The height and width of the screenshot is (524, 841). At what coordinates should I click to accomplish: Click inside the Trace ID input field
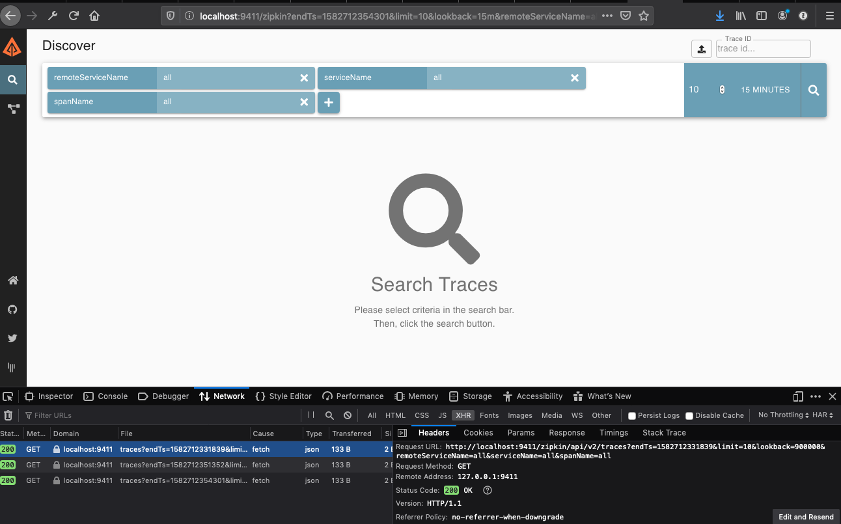[x=763, y=49]
